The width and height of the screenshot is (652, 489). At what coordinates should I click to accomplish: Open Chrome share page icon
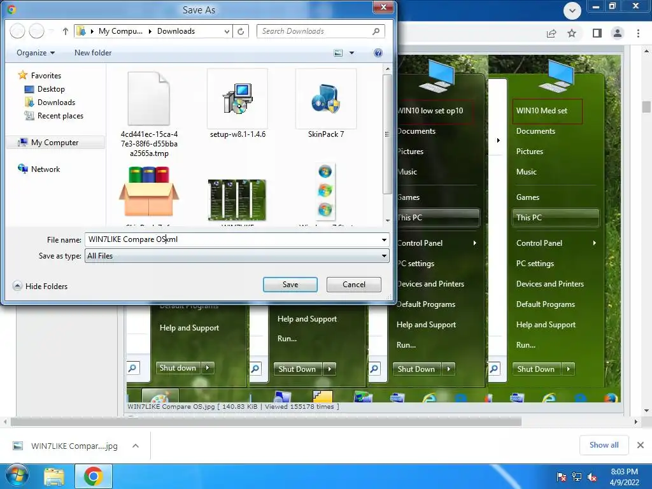coord(551,33)
